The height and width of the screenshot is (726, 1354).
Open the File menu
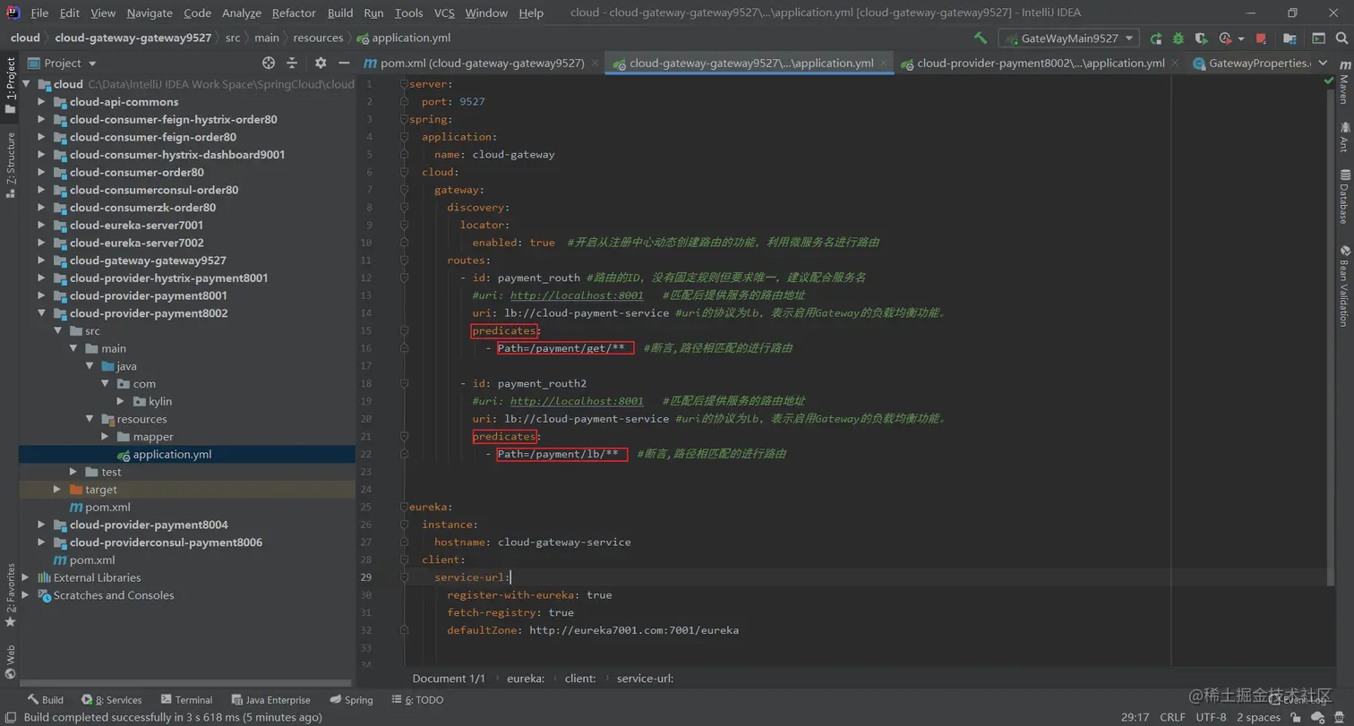39,13
